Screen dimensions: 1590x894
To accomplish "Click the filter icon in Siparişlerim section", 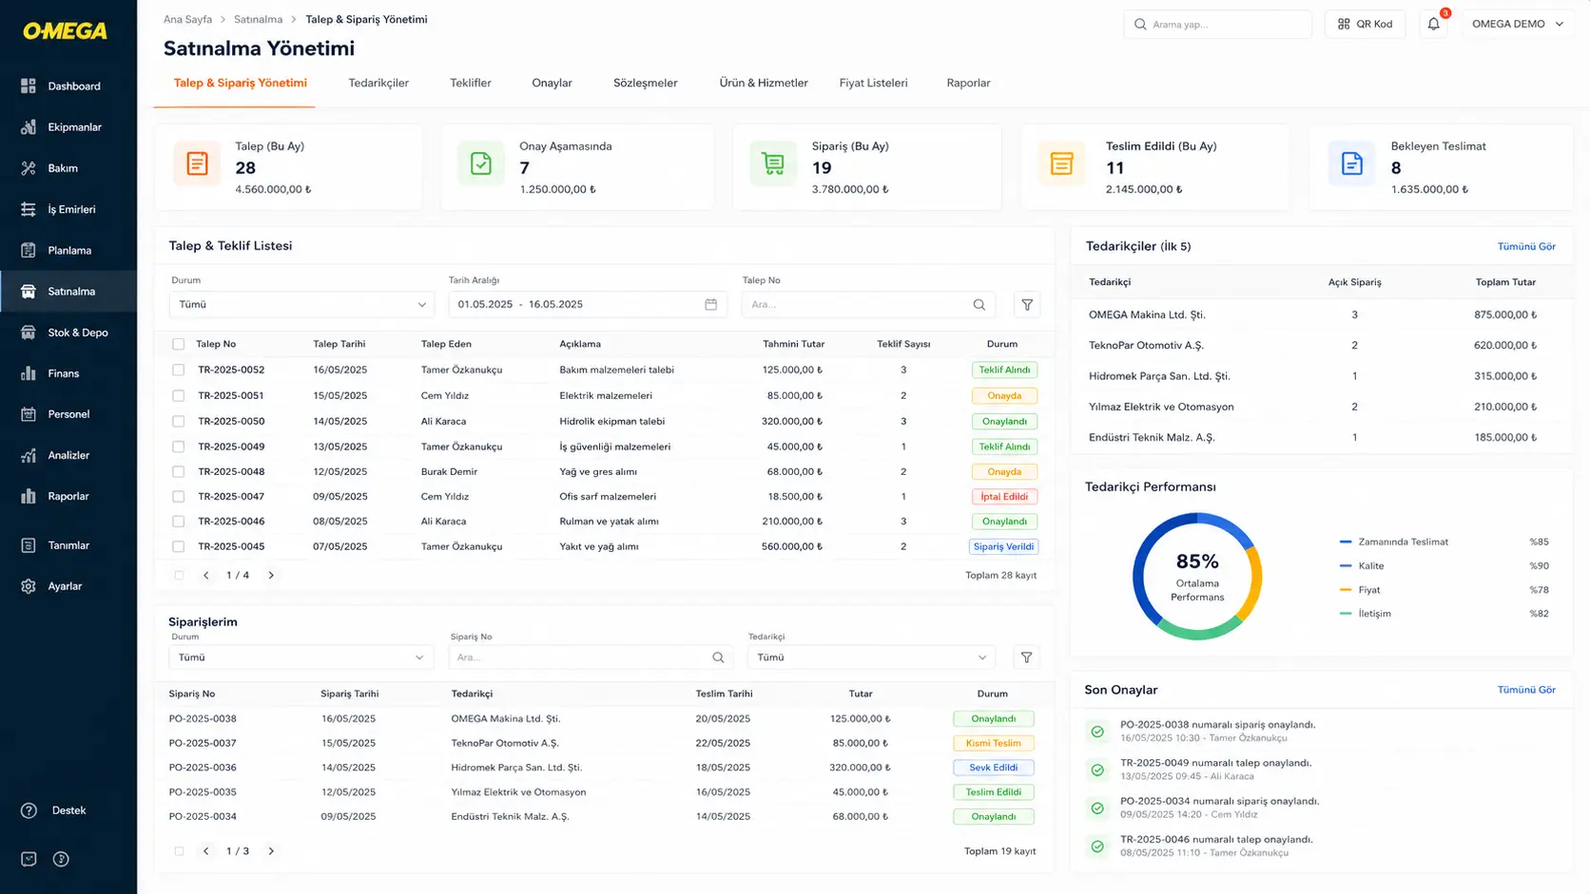I will click(x=1026, y=657).
